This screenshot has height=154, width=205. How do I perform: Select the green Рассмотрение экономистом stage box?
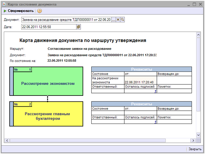point(47,83)
